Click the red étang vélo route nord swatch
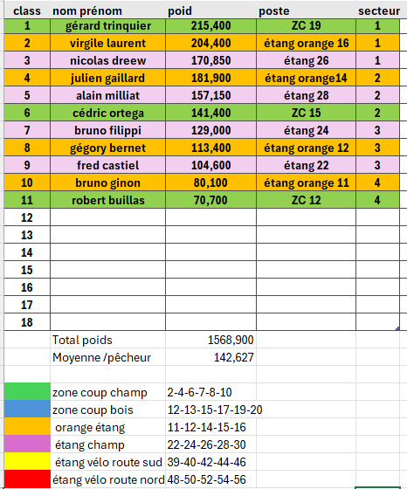Screen dimensions: 407x489 coord(27,479)
